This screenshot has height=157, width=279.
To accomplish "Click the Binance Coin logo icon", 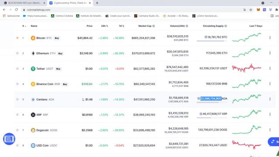I will (x=33, y=84).
